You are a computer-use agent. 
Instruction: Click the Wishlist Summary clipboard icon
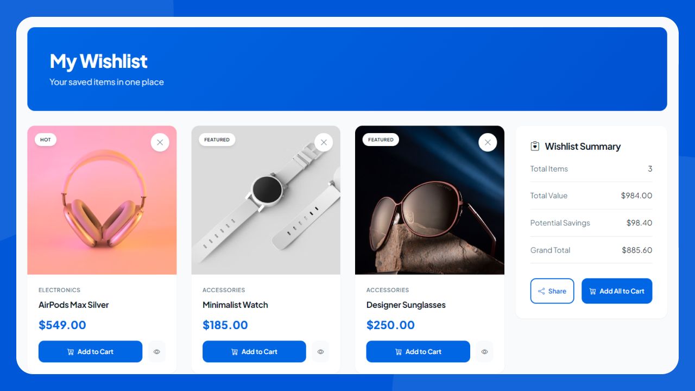click(x=535, y=146)
